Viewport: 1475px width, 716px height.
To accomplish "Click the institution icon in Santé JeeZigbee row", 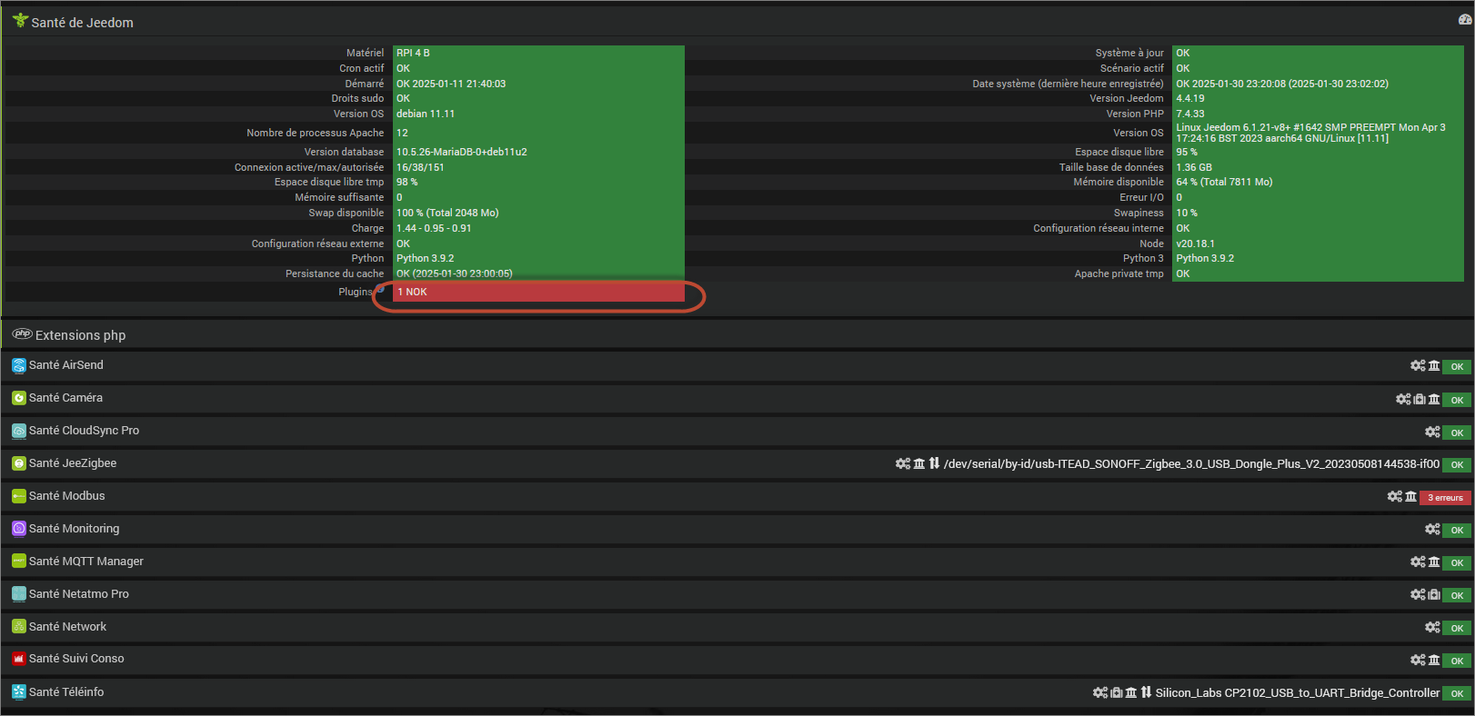I will pos(919,463).
